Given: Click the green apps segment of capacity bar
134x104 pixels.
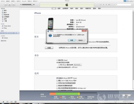Looking at the screenshot, I should click(67, 94).
